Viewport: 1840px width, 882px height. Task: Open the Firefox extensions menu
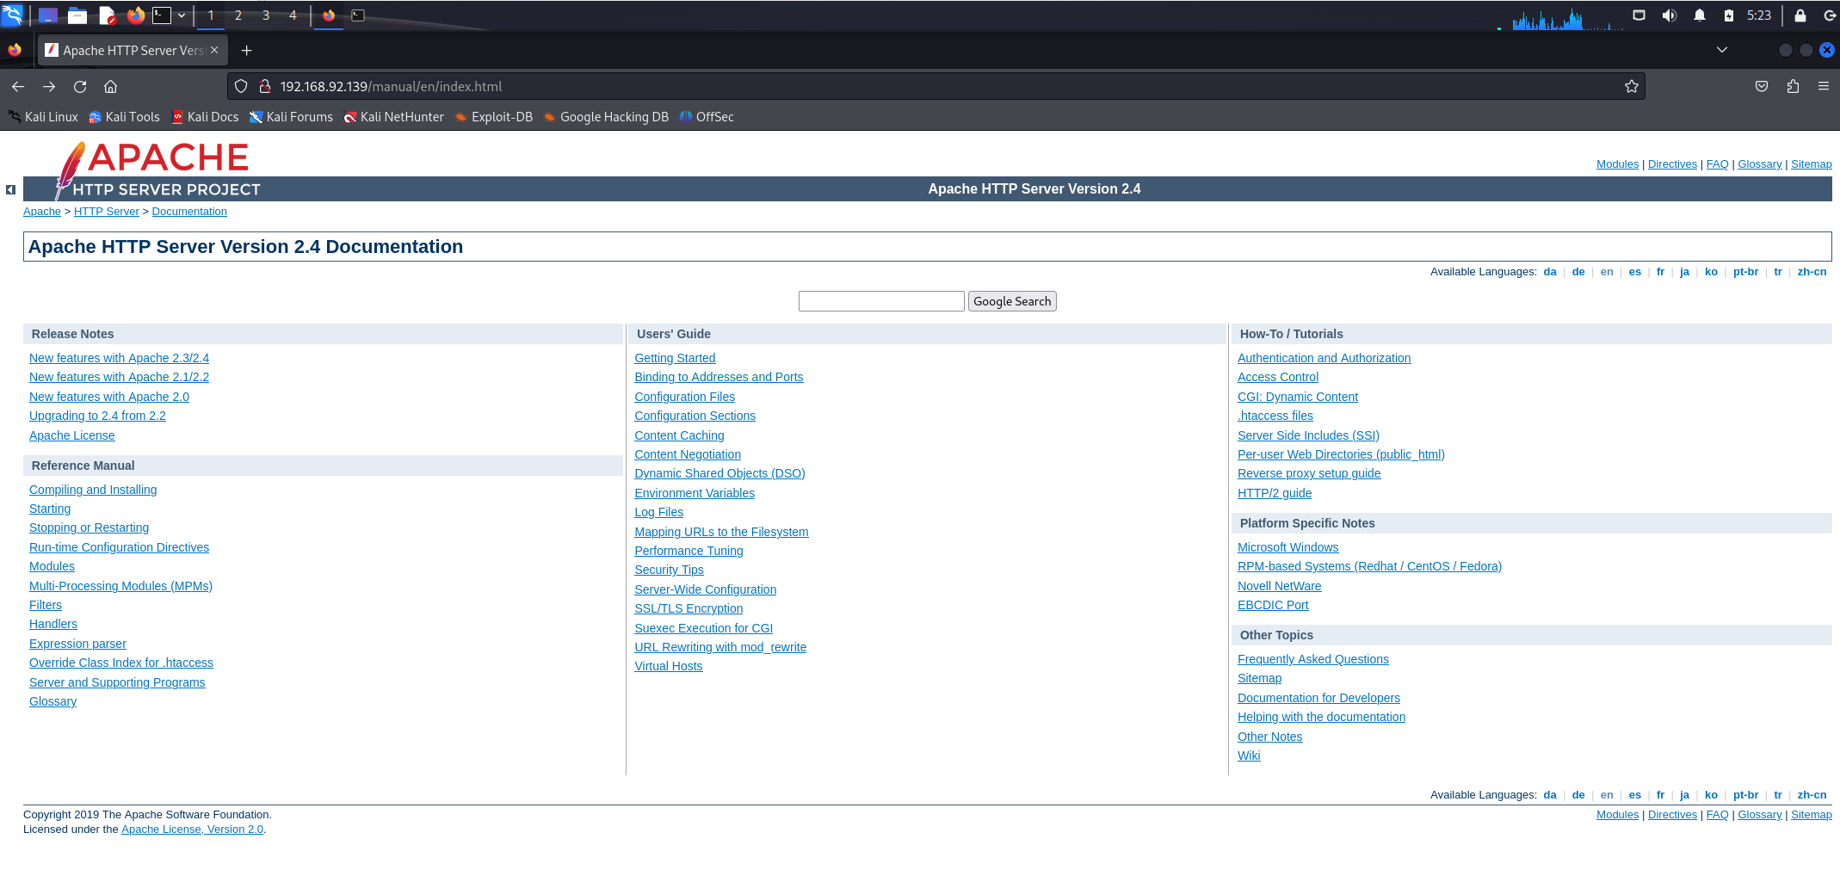tap(1793, 86)
